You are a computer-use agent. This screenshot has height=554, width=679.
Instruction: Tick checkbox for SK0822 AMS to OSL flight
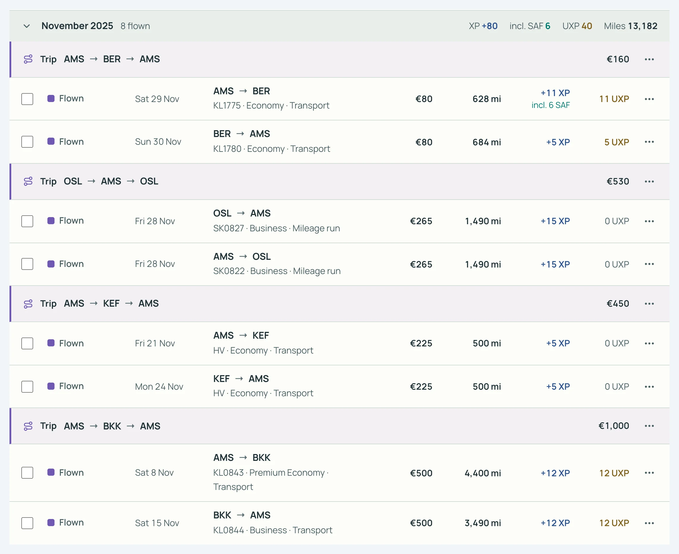(27, 264)
